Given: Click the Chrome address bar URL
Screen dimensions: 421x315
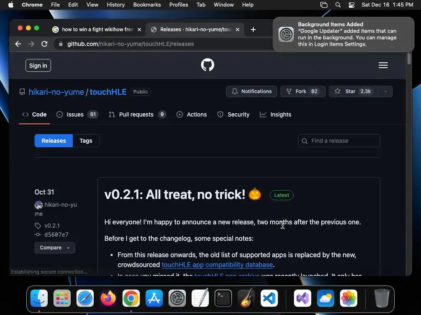Looking at the screenshot, I should (x=130, y=44).
